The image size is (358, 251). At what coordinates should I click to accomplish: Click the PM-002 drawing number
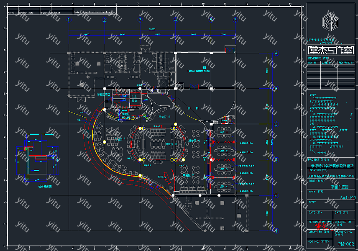click(346, 244)
